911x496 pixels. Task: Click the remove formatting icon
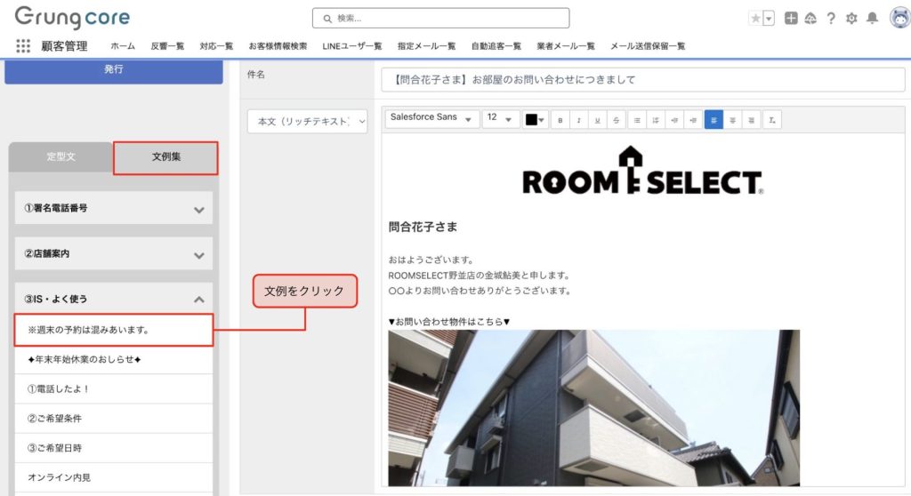pyautogui.click(x=773, y=119)
